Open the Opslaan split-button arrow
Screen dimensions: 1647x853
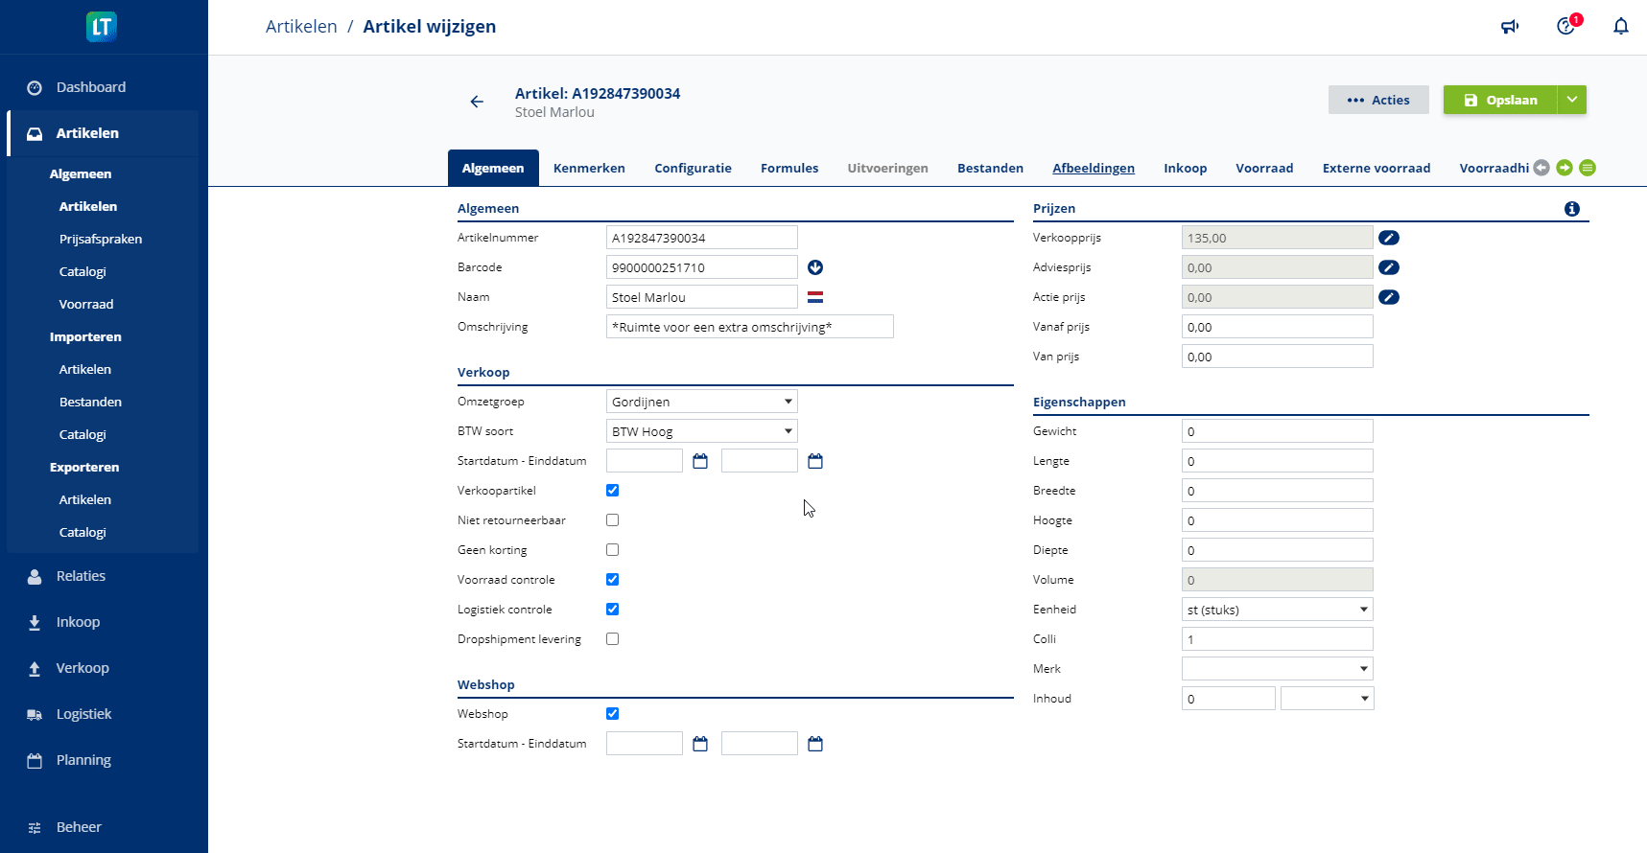1572,100
